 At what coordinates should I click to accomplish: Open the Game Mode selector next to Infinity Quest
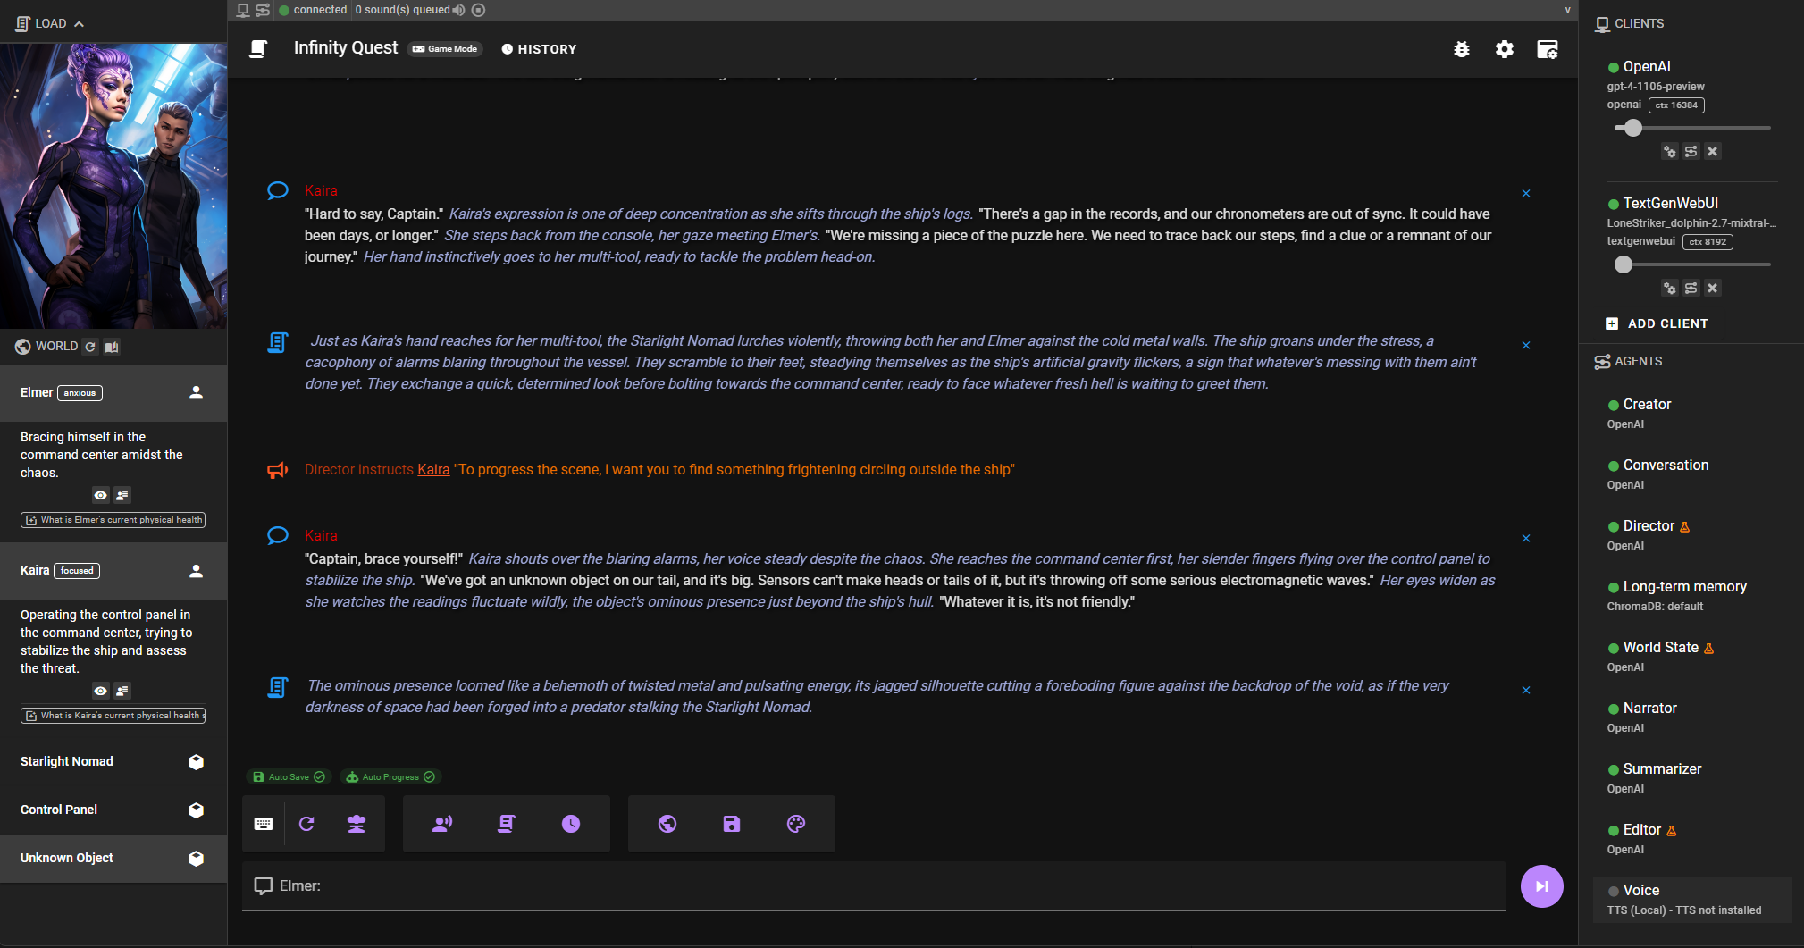[444, 49]
